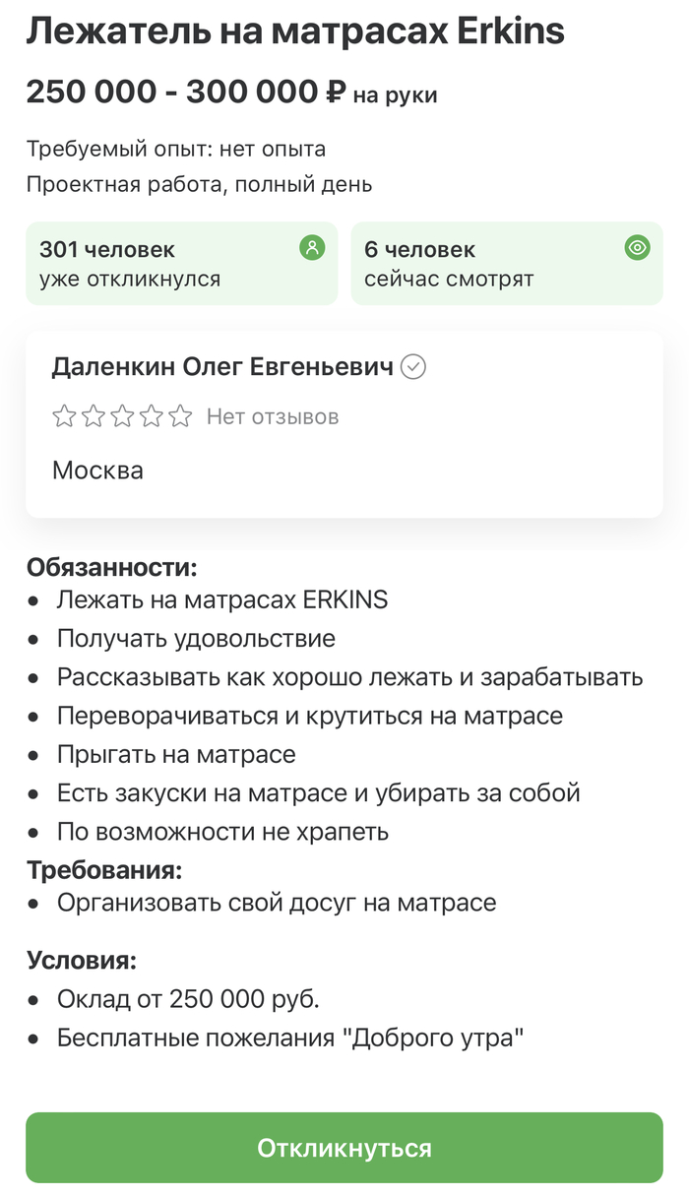Select the first rating star
689x1196 pixels.
(x=64, y=416)
